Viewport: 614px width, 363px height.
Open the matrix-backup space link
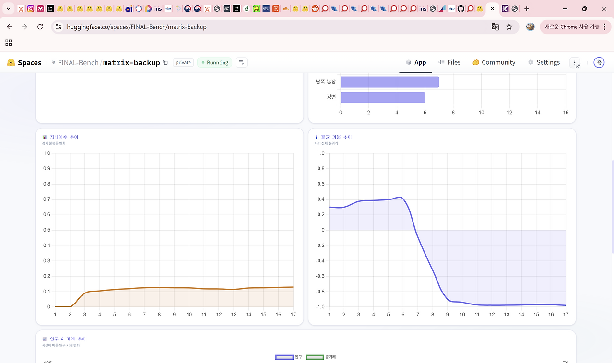click(131, 63)
